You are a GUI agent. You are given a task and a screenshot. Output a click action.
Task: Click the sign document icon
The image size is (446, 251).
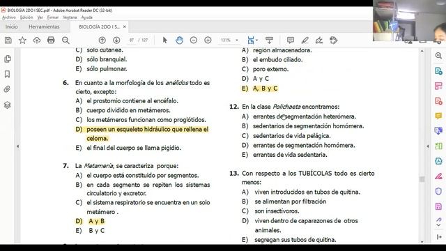click(x=319, y=40)
